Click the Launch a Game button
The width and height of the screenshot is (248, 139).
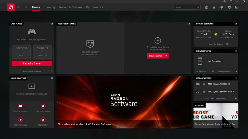(x=32, y=63)
